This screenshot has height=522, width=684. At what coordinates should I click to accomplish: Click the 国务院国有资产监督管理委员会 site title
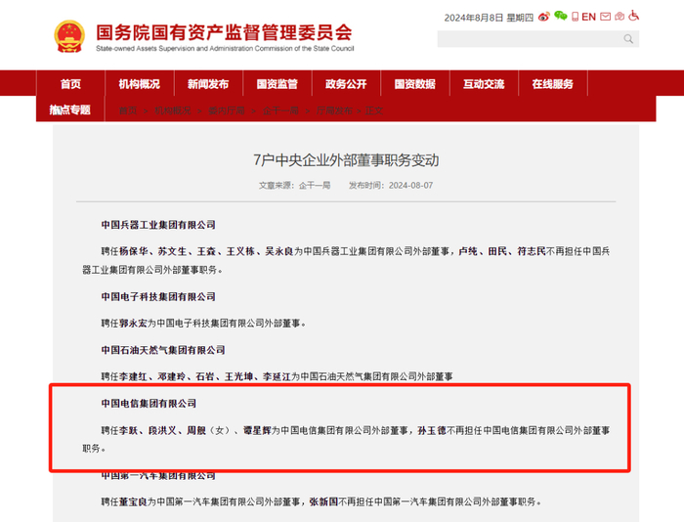pos(224,32)
